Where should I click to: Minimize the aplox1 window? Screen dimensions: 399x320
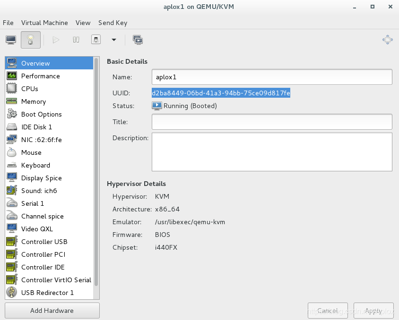(355, 7)
